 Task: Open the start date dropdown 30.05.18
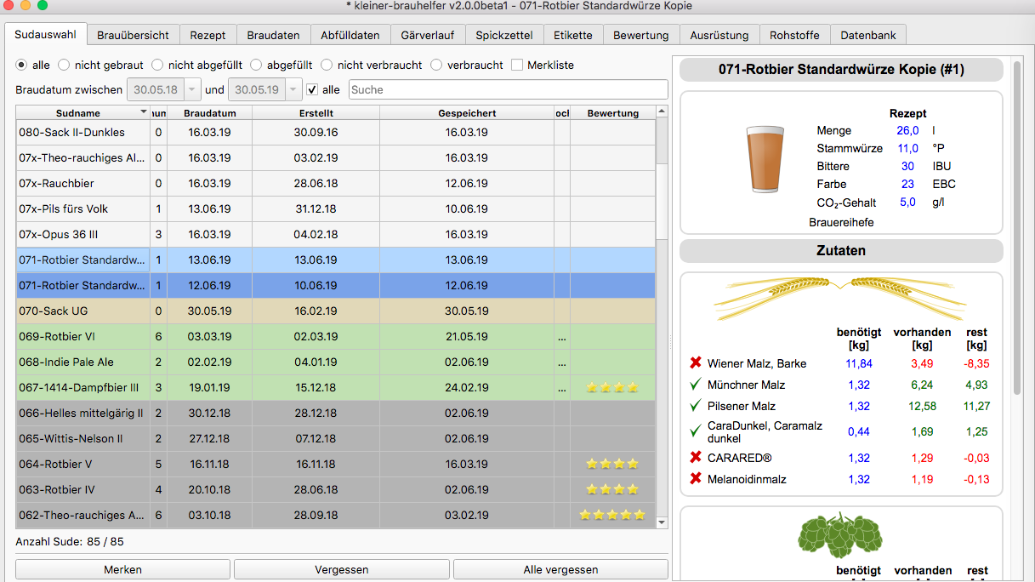click(x=193, y=89)
